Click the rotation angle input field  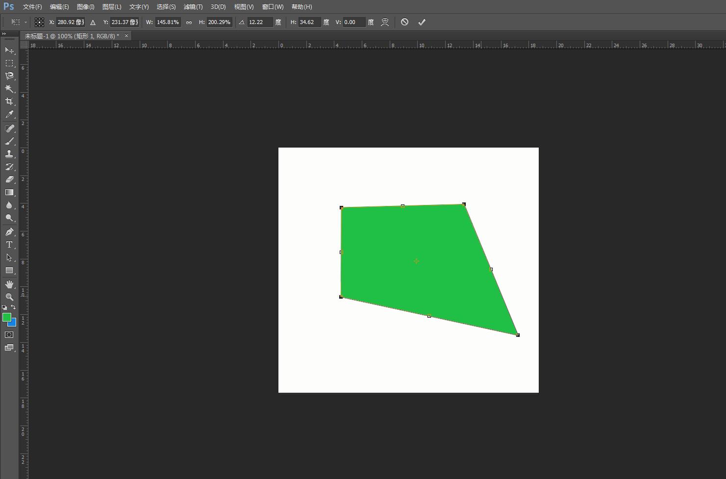[259, 22]
